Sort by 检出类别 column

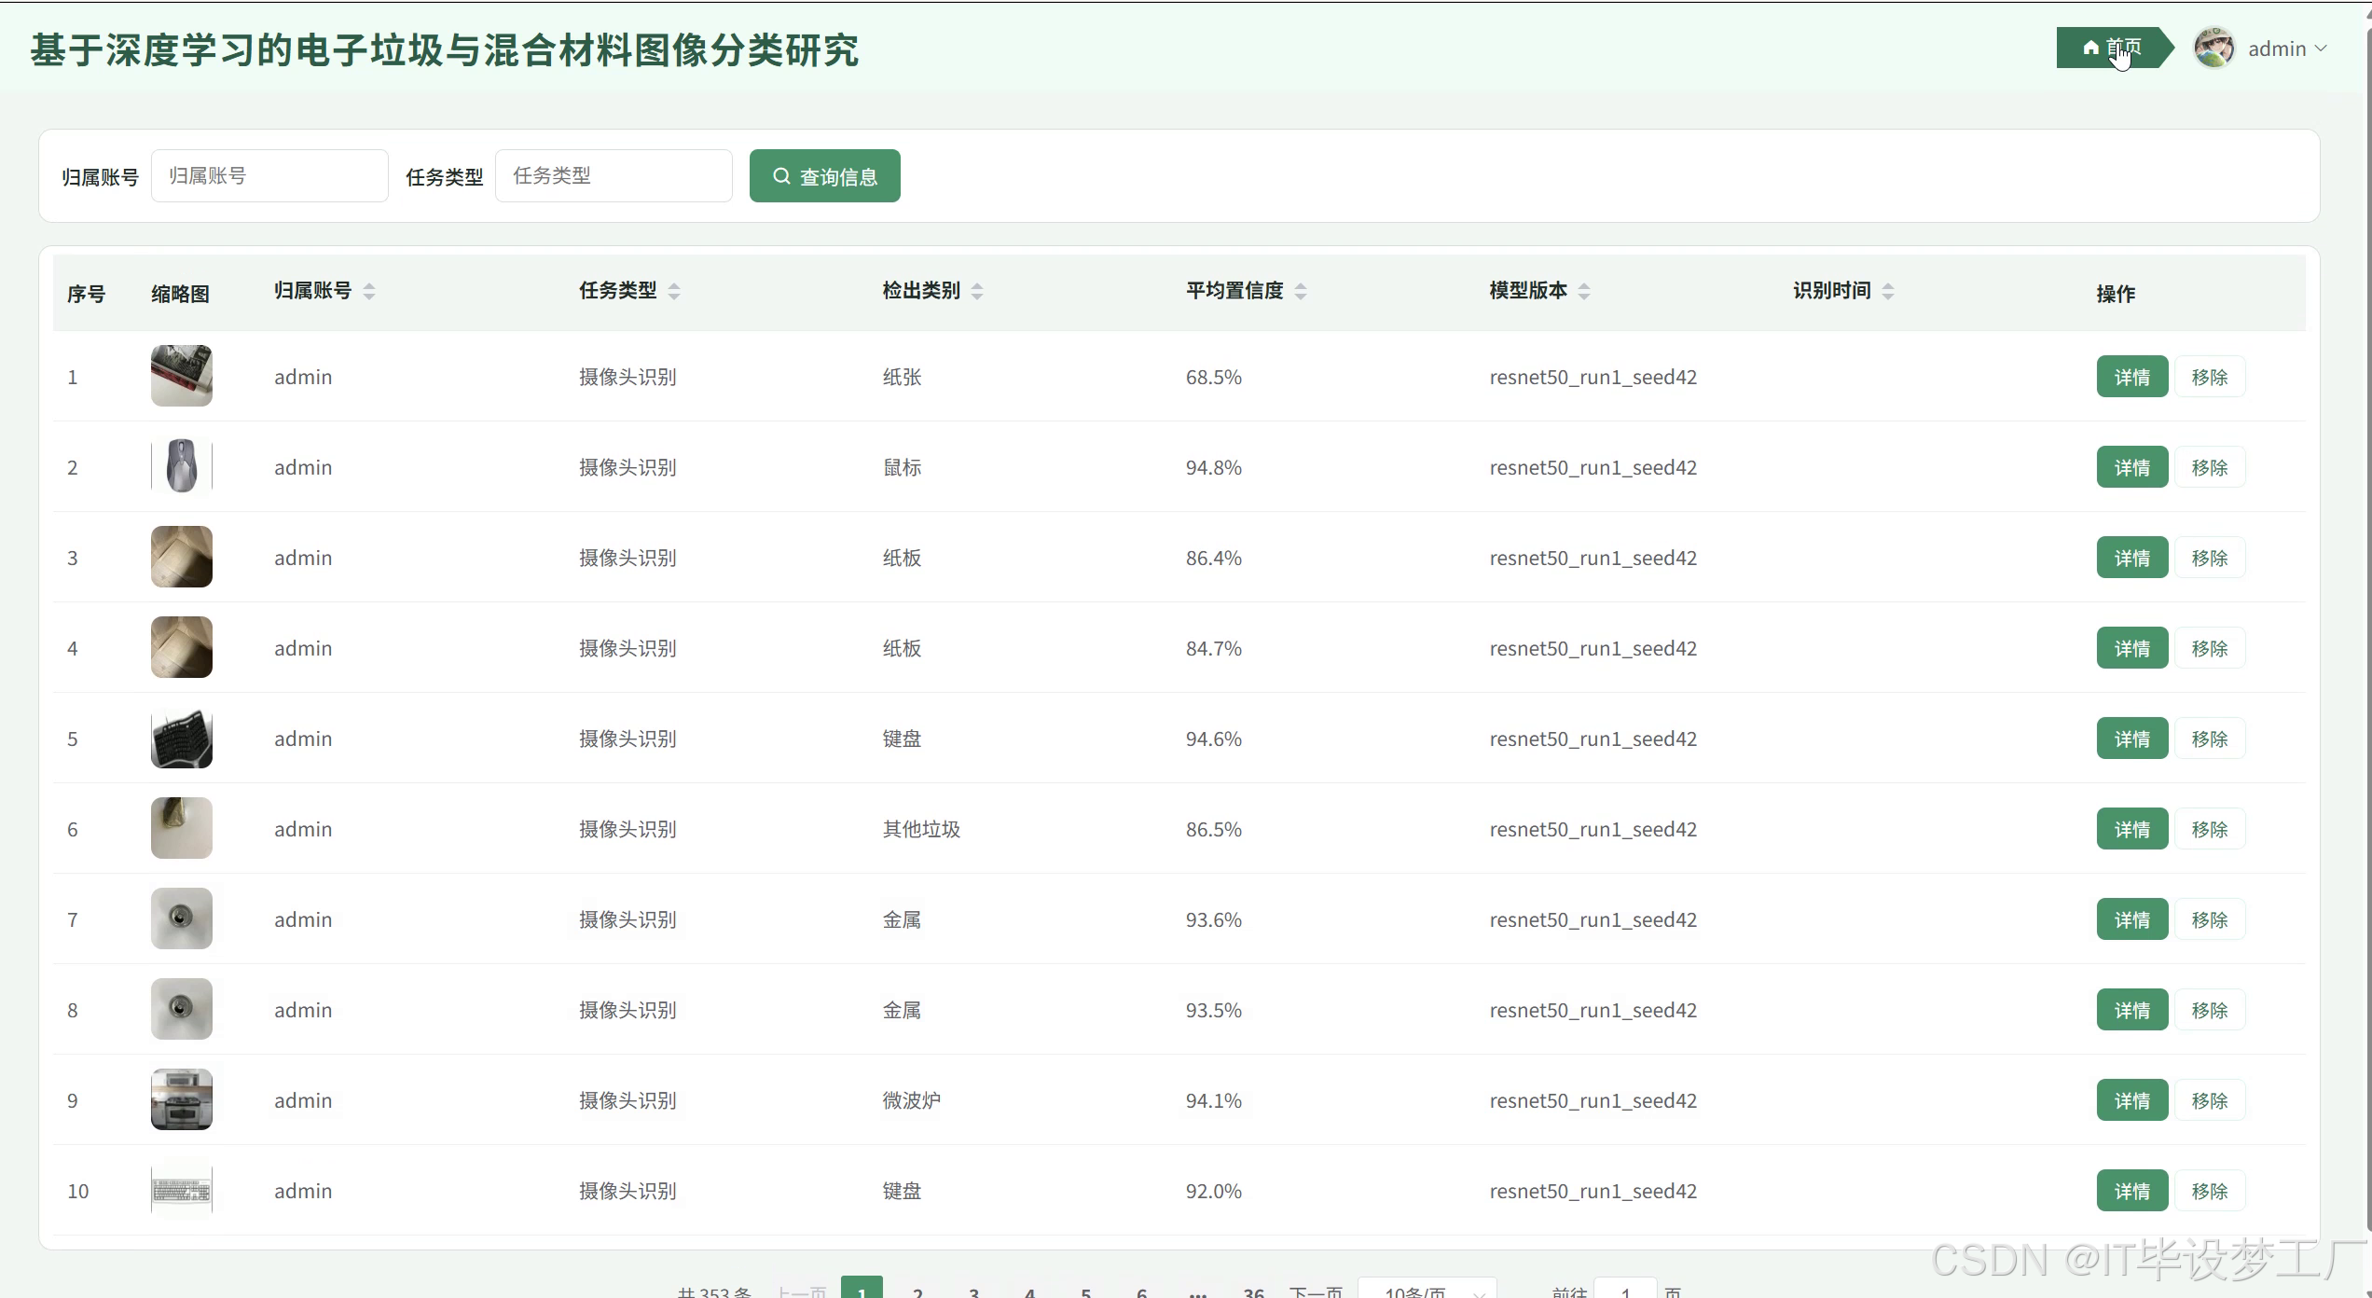click(x=977, y=291)
